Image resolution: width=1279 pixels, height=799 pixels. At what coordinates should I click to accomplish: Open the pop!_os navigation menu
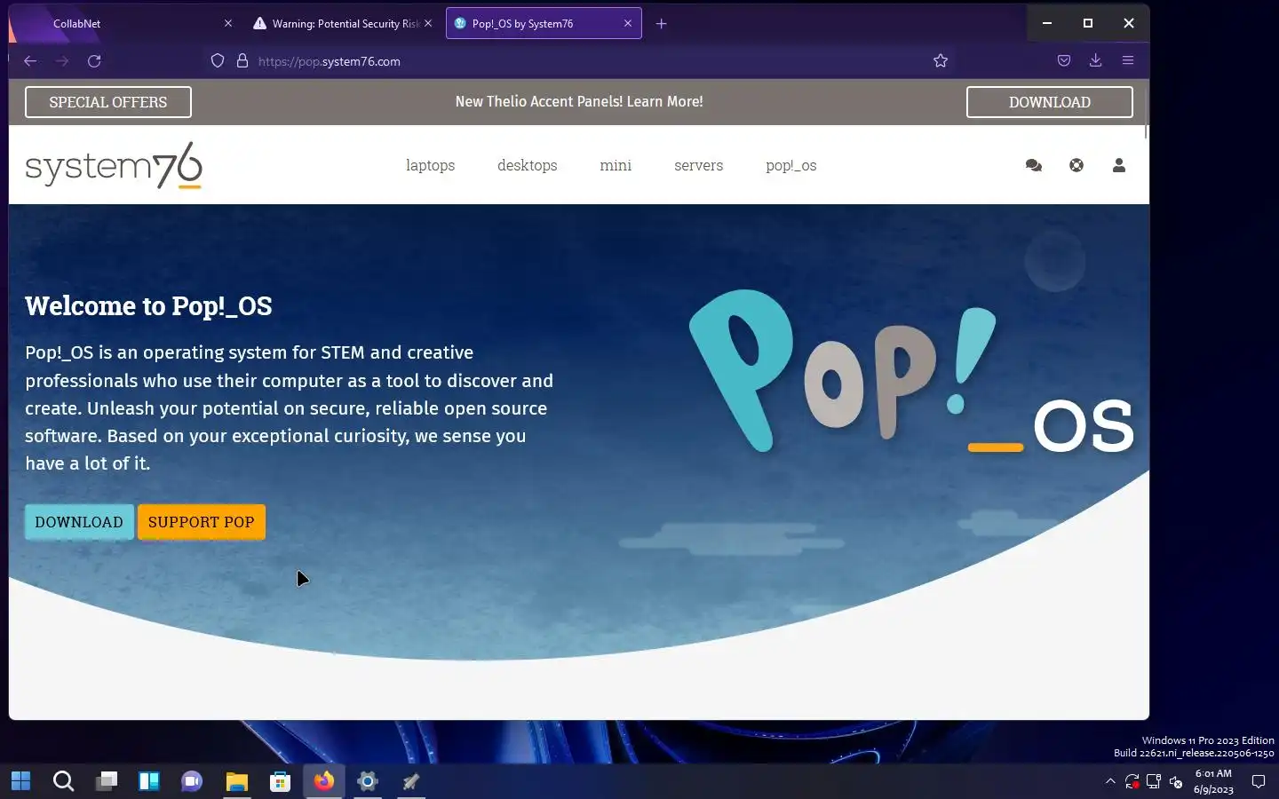coord(791,165)
